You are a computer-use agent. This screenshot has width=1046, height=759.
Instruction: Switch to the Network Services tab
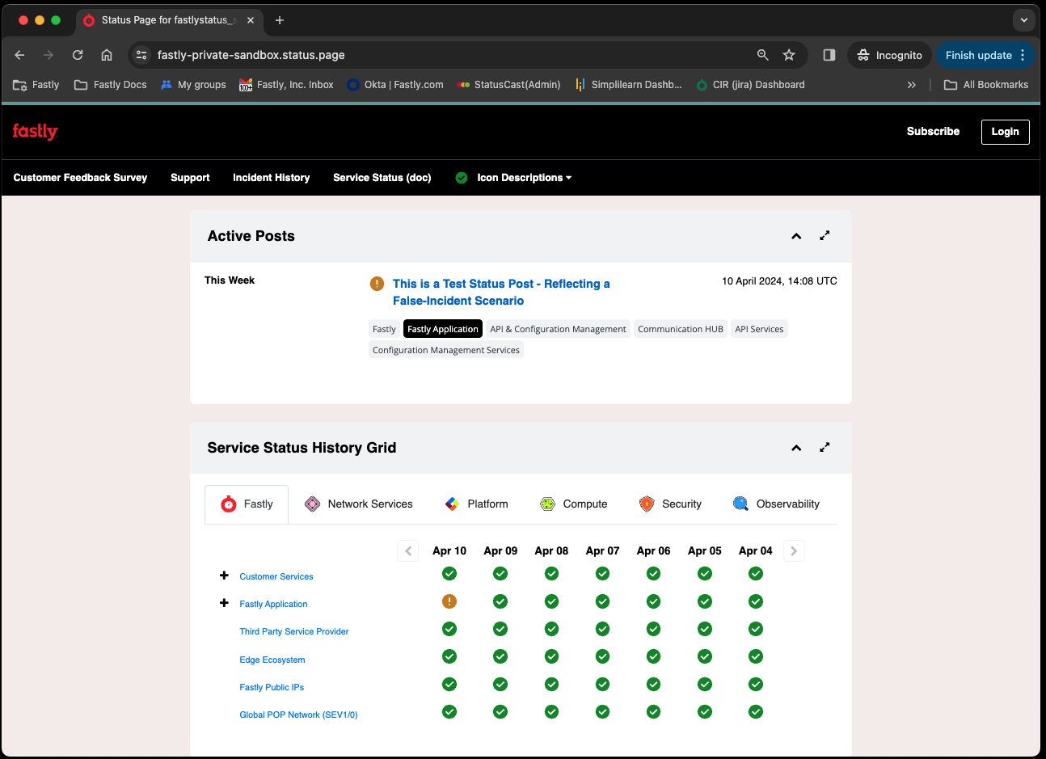tap(358, 504)
